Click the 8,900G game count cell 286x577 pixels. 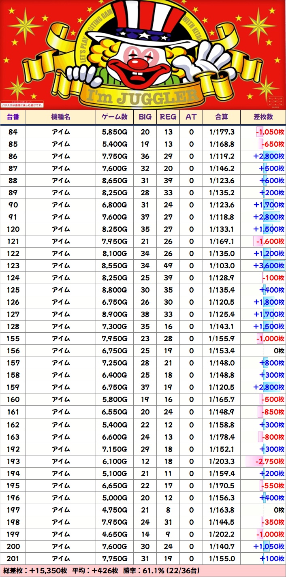tap(114, 314)
